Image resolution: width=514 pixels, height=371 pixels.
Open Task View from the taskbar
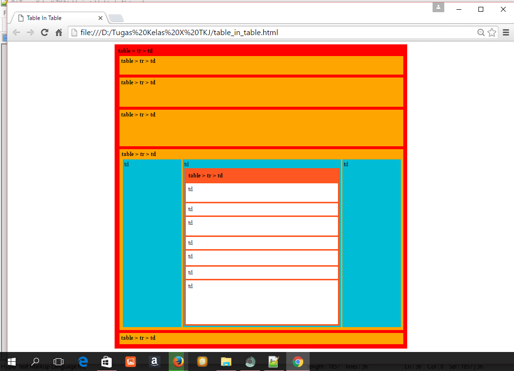58,361
